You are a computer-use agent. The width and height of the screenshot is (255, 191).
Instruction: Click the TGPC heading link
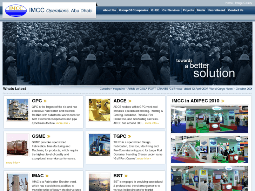coord(120,136)
